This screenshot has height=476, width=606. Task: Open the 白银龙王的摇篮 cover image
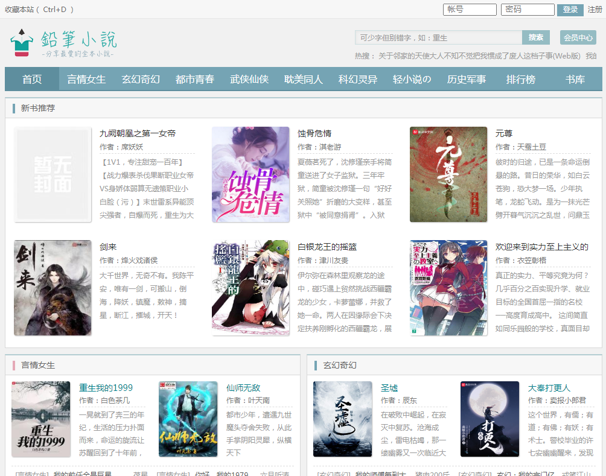click(x=250, y=288)
